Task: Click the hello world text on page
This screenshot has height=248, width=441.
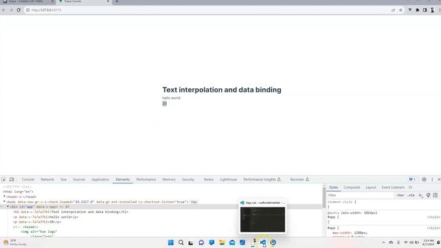Action: point(171,98)
